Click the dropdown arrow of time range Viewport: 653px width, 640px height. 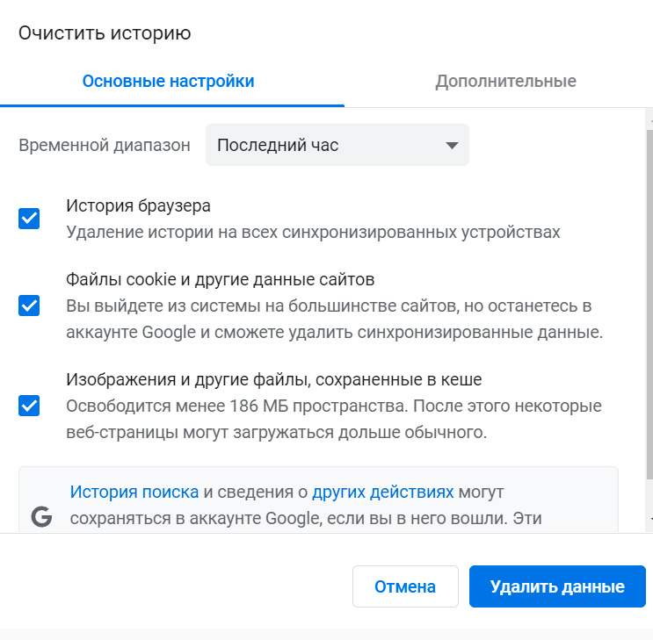(452, 146)
